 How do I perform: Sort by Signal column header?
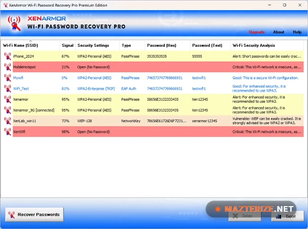tap(68, 45)
